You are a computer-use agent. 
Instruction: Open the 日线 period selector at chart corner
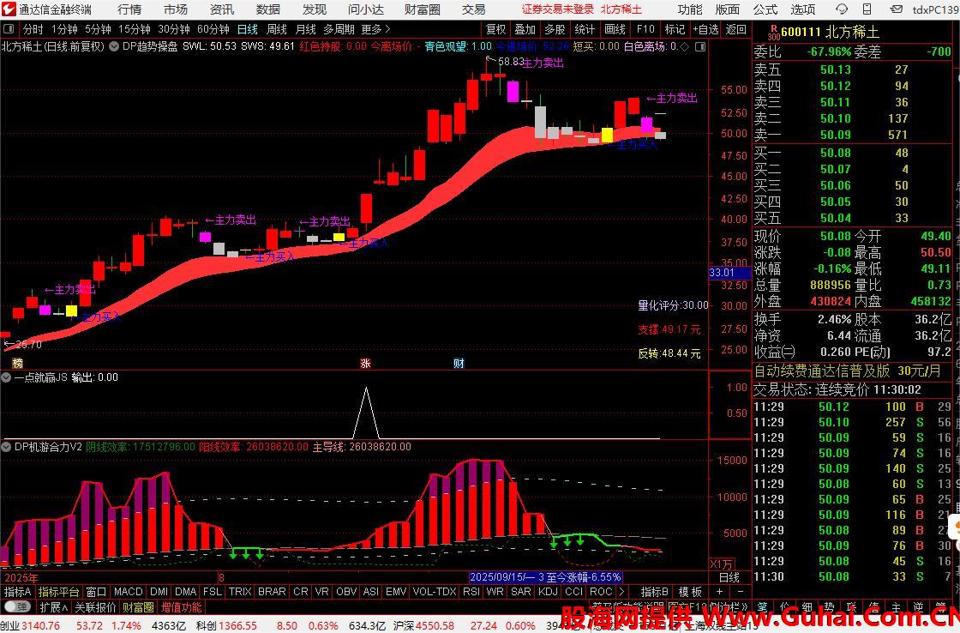[x=729, y=578]
